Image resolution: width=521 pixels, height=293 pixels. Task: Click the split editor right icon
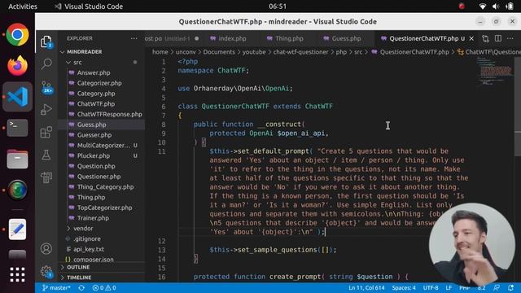(497, 38)
